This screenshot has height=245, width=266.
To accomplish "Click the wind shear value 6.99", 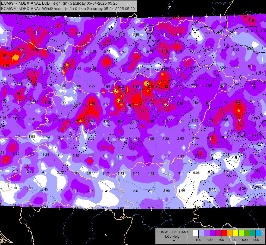I will pos(8,31).
